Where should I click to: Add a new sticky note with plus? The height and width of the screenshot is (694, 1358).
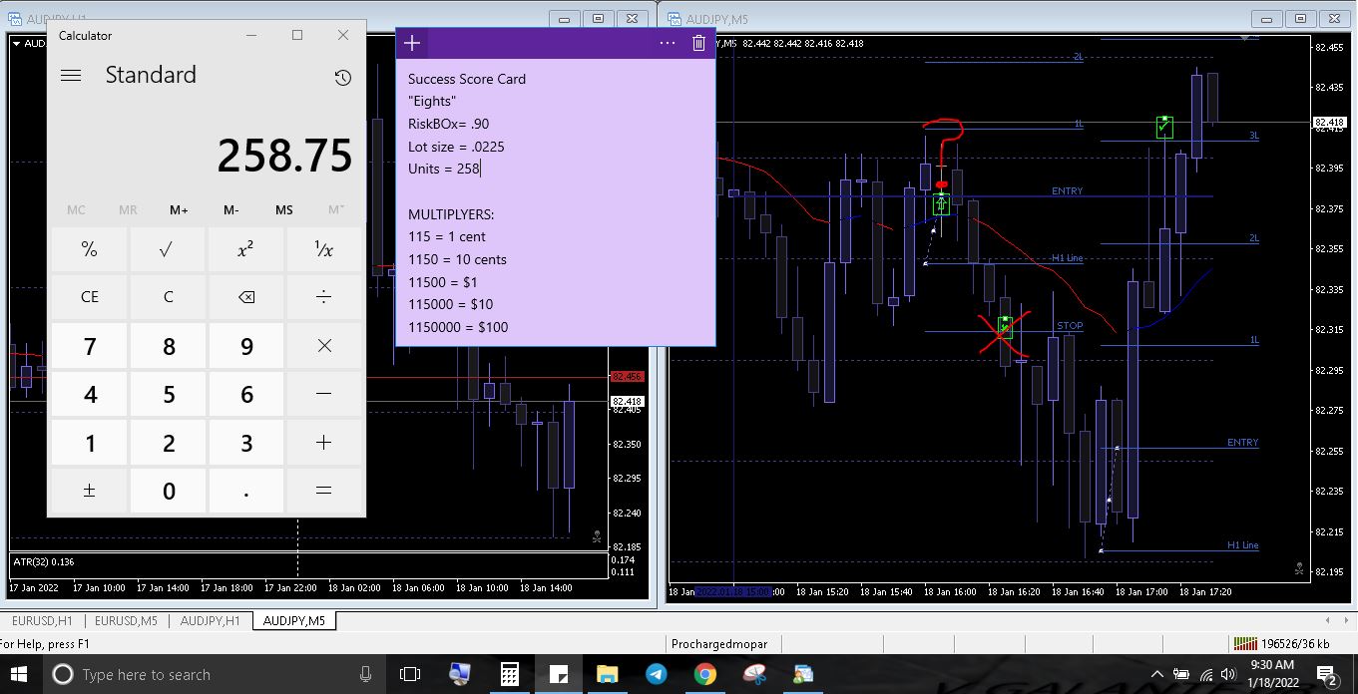pos(412,43)
